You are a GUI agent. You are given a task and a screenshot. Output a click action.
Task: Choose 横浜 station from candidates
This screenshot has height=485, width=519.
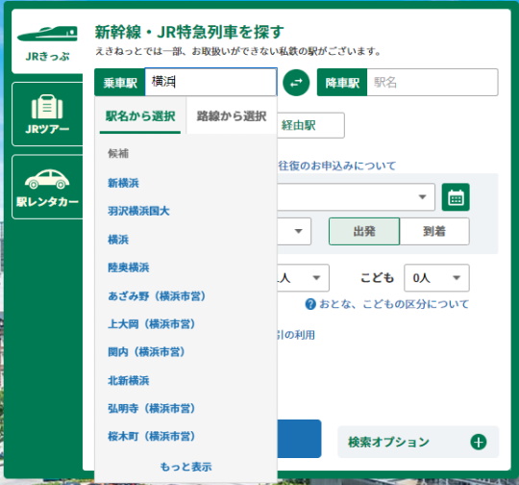pyautogui.click(x=118, y=240)
